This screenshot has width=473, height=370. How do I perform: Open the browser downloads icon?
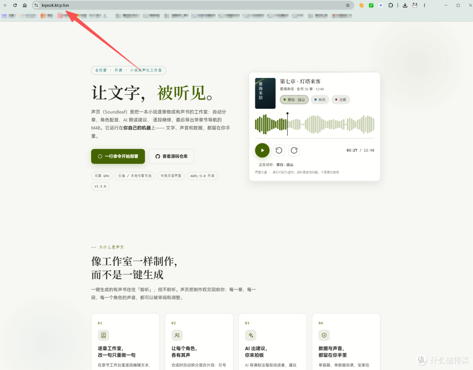tap(405, 5)
